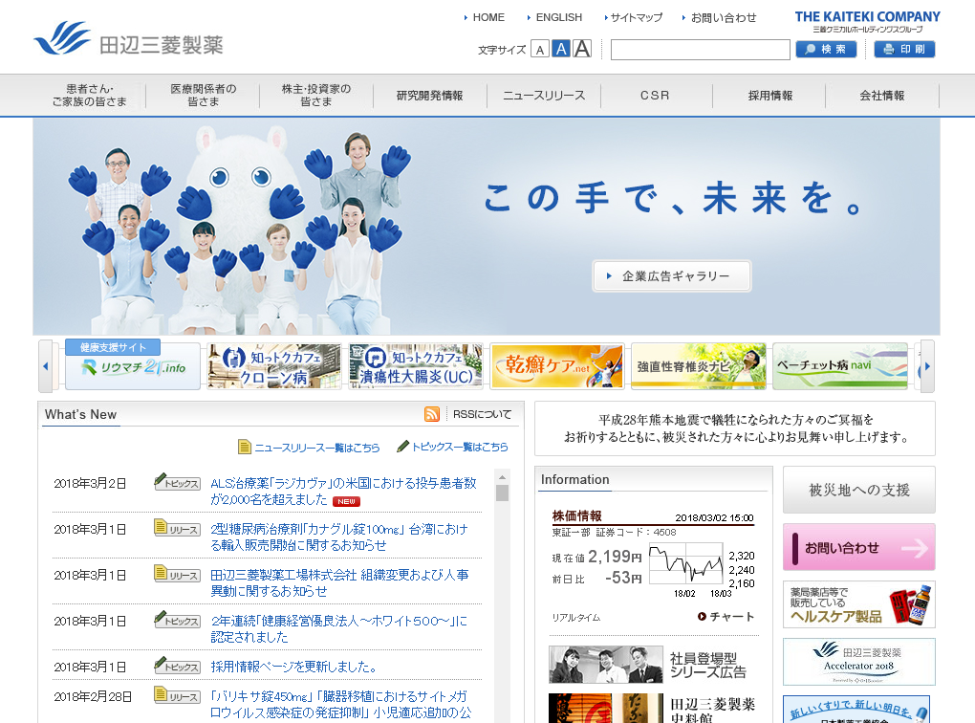The image size is (975, 723).
Task: Open 田辺三菱製薬史料館 thumbnail
Action: pyautogui.click(x=606, y=708)
